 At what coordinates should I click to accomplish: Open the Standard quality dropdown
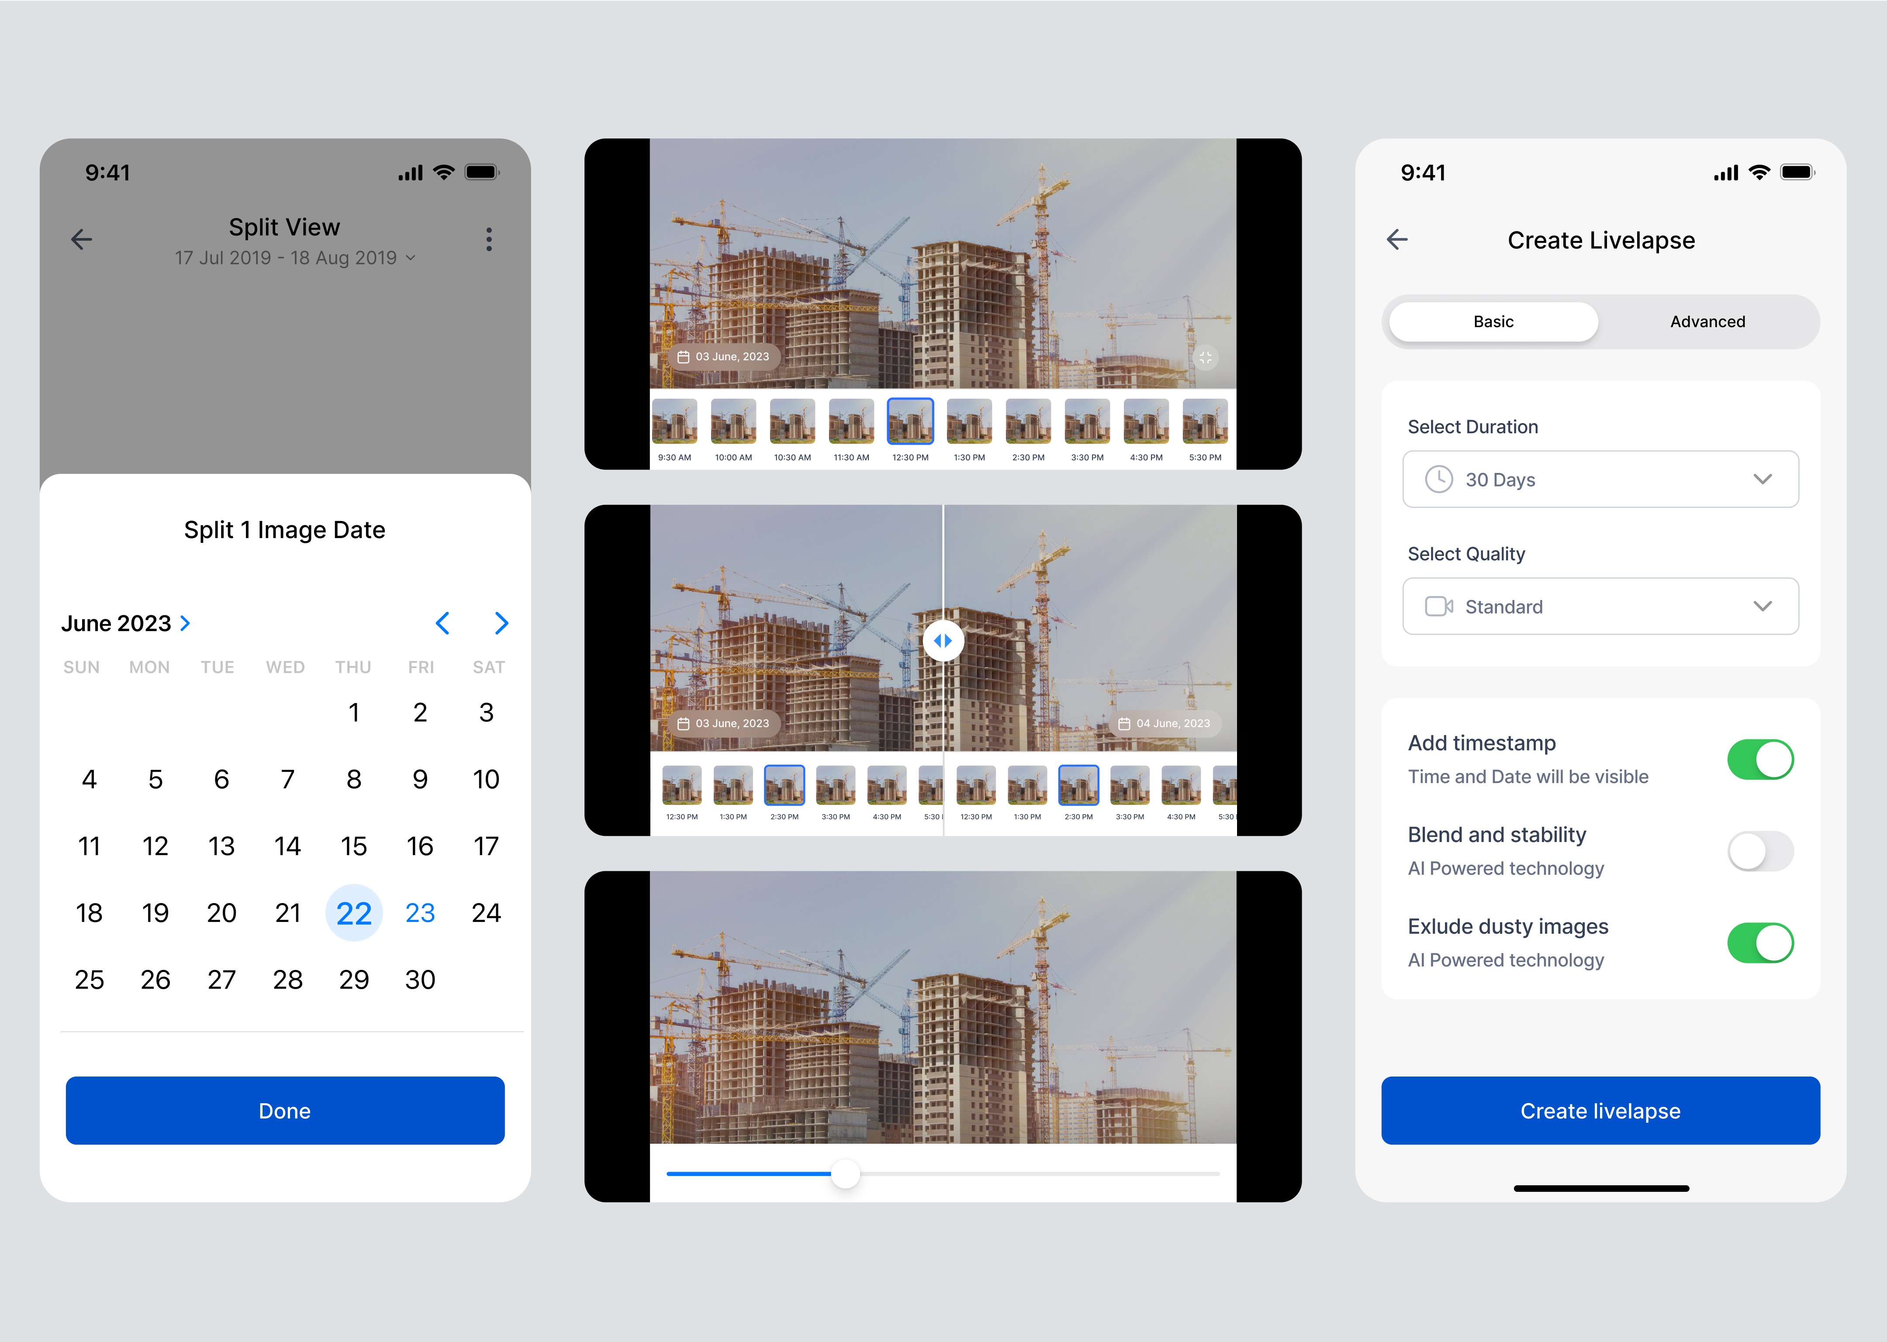[x=1600, y=607]
